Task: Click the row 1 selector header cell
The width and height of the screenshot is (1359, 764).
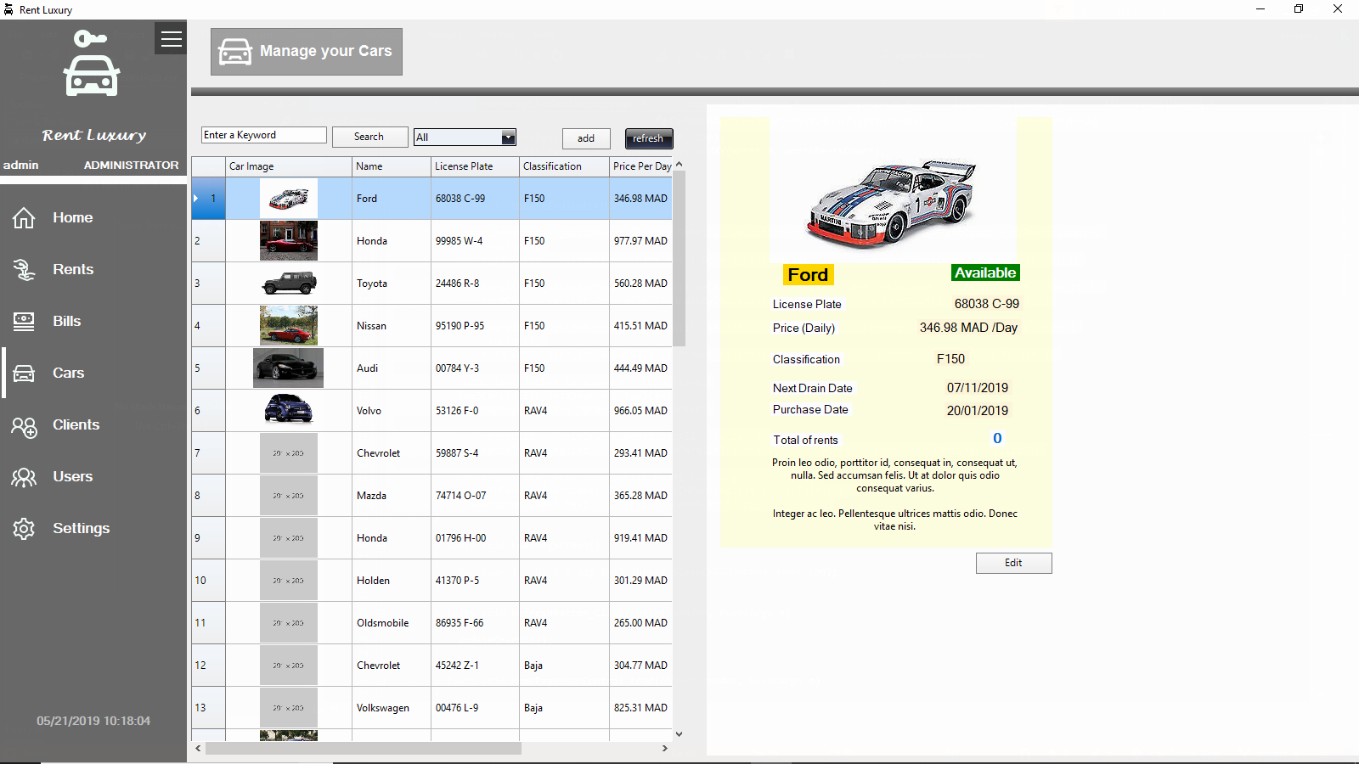Action: tap(209, 199)
